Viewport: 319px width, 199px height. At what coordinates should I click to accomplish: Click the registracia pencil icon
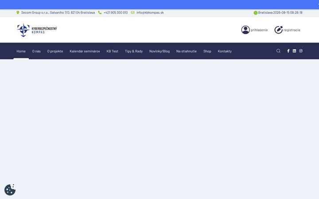279,30
